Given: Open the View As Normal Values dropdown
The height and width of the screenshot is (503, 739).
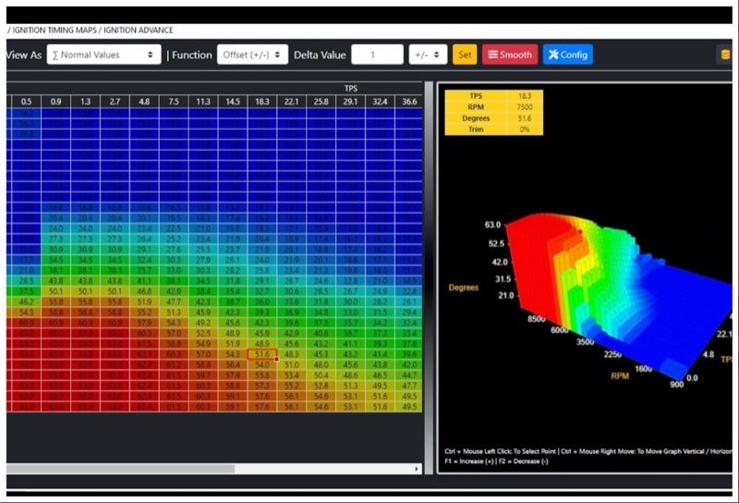Looking at the screenshot, I should (x=103, y=55).
